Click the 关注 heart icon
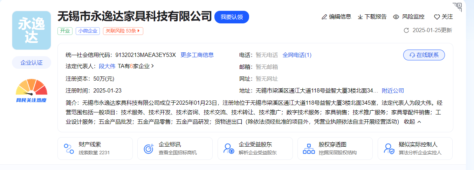 437,17
